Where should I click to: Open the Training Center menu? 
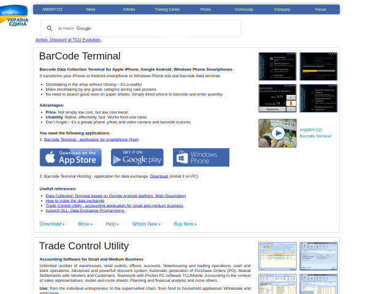[x=167, y=9]
